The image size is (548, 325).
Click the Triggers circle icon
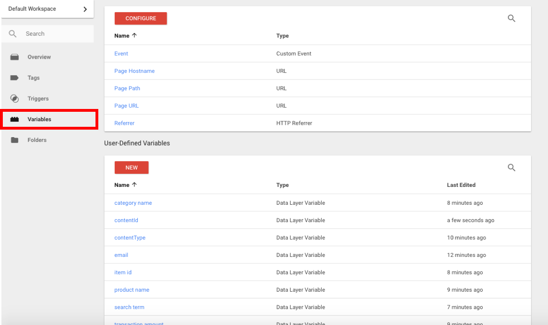(15, 99)
